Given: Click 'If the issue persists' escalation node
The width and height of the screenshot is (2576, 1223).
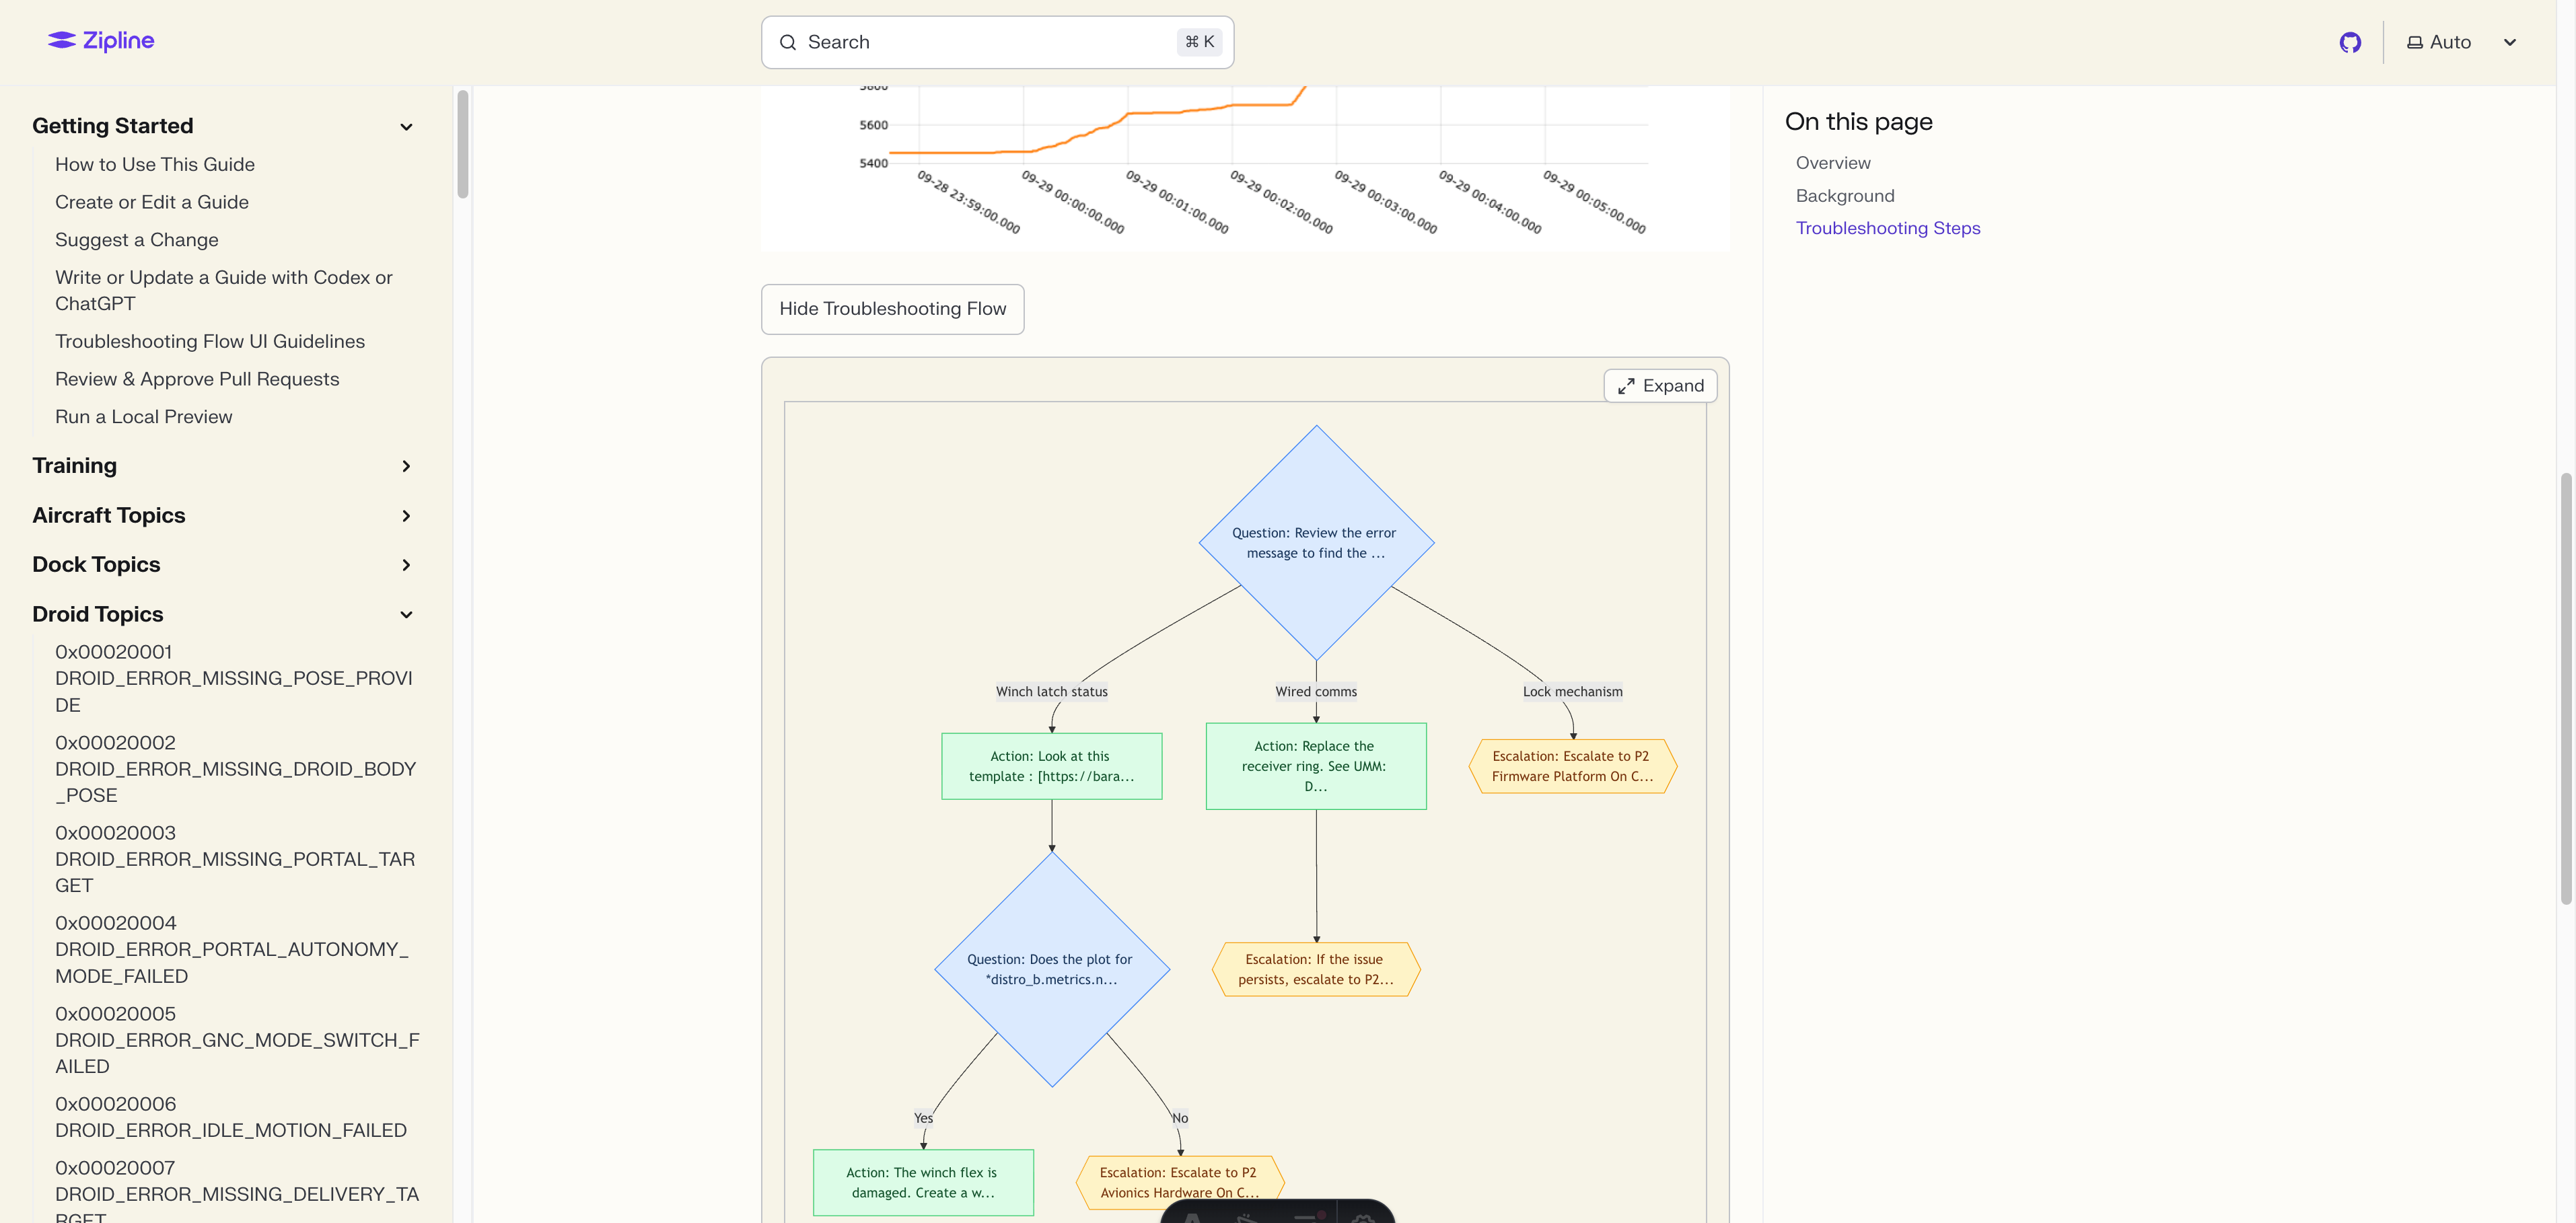Looking at the screenshot, I should (1316, 969).
